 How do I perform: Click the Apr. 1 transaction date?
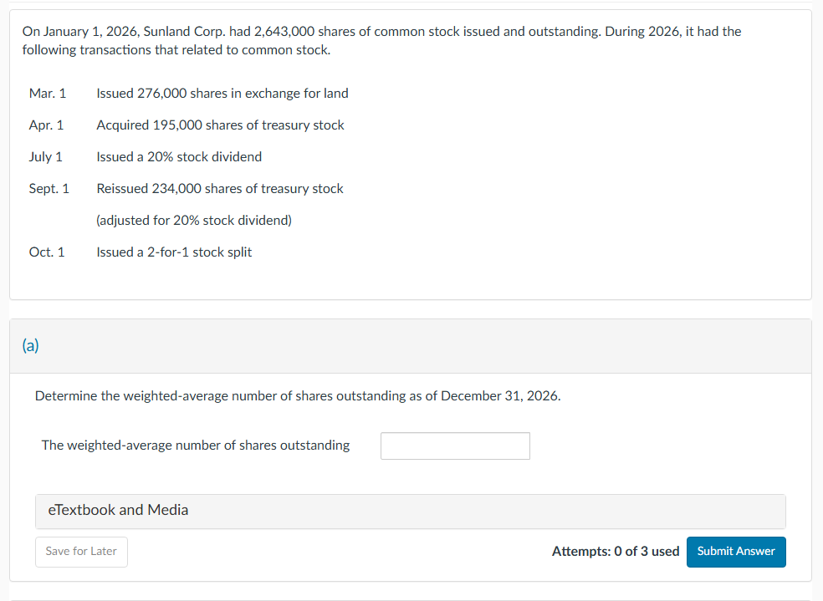[x=46, y=125]
